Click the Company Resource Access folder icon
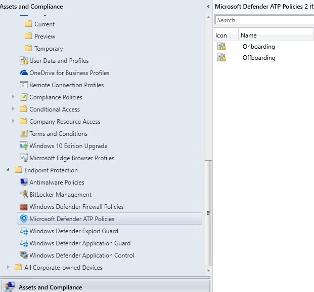Image resolution: width=314 pixels, height=292 pixels. (23, 121)
